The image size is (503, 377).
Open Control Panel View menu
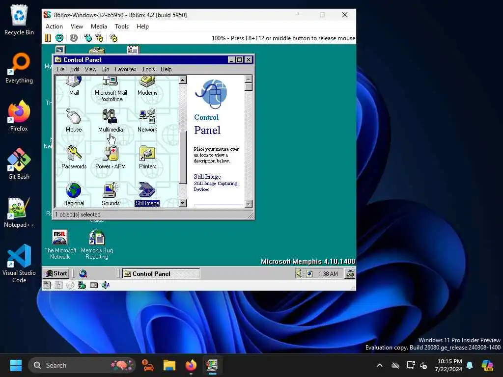90,69
